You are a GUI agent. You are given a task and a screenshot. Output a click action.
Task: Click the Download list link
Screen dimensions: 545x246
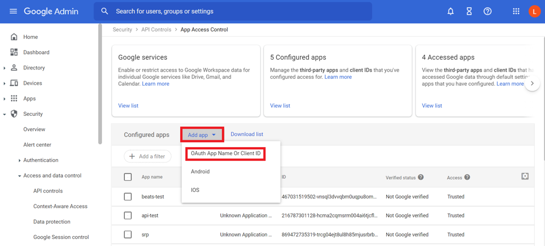(246, 134)
